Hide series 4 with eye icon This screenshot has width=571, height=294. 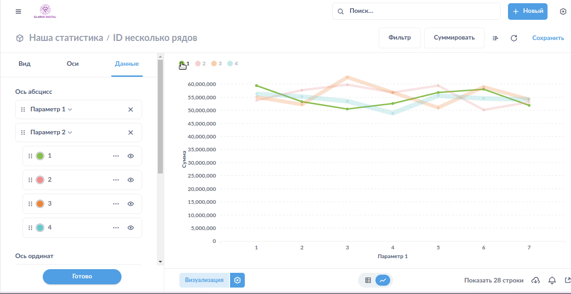tap(131, 228)
